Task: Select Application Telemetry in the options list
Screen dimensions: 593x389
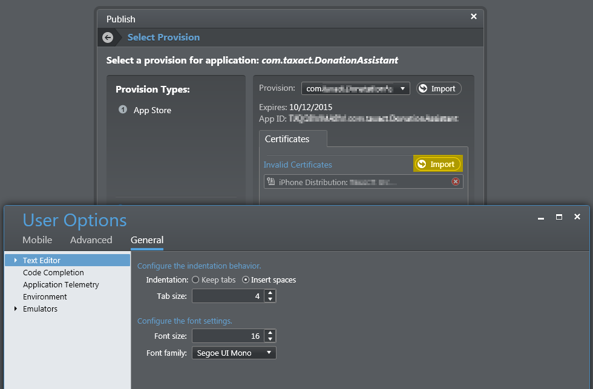Action: click(x=61, y=284)
